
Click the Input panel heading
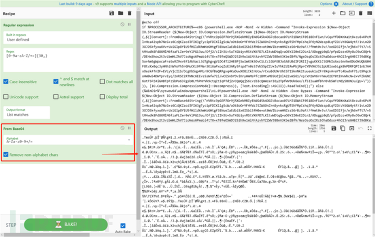coord(149,14)
